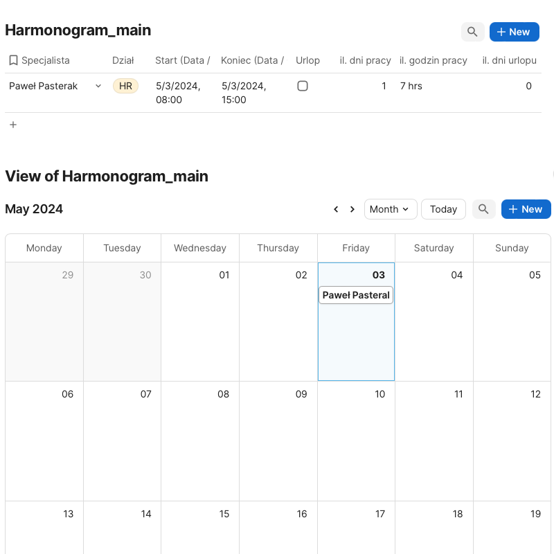
Task: Toggle the Urlop checkbox for Paweł Pasterak
Action: pyautogui.click(x=303, y=86)
